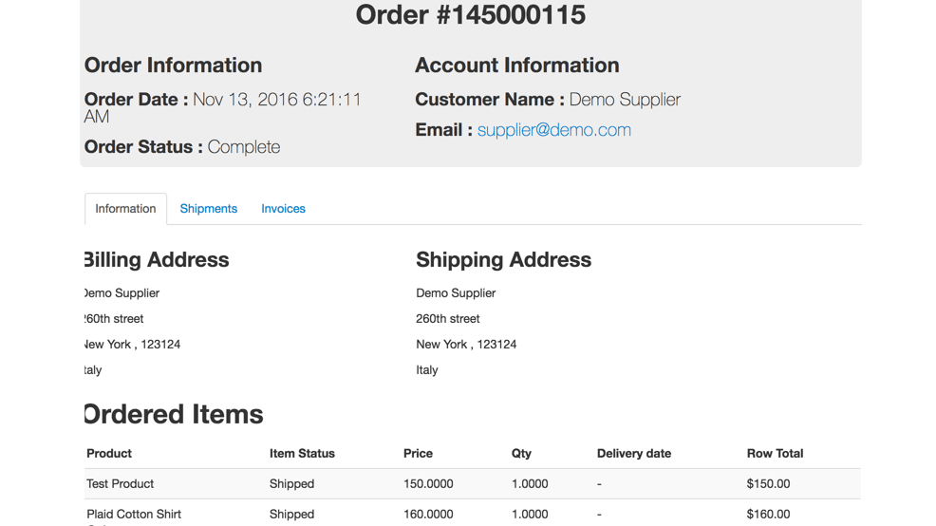Switch to the Shipments tab

(209, 209)
